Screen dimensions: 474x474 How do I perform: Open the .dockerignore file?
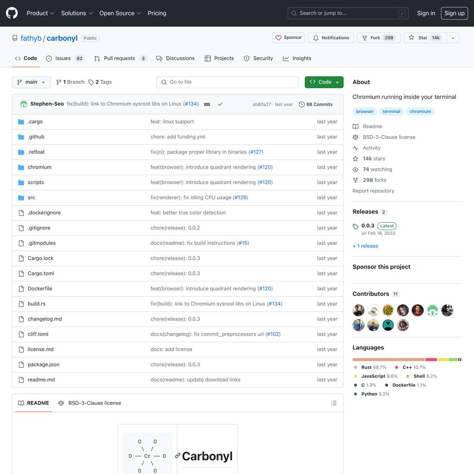[44, 212]
